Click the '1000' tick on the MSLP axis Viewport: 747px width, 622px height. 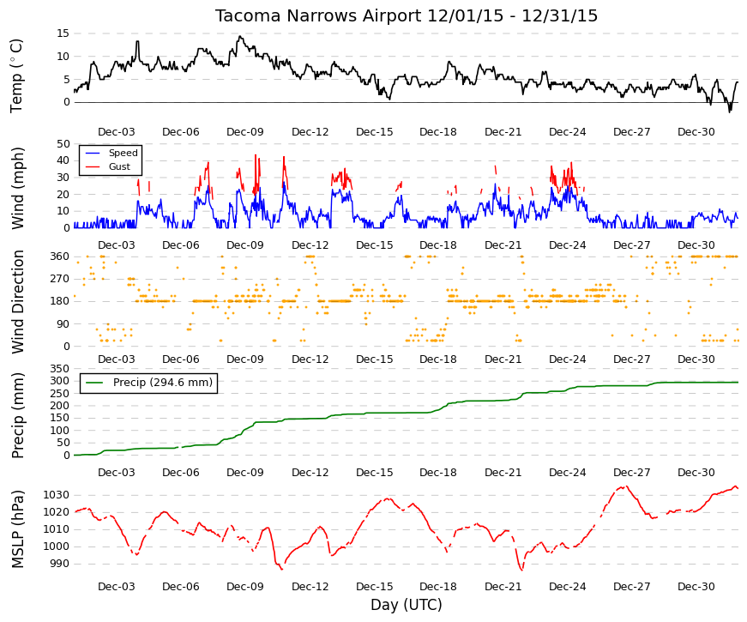pos(57,547)
